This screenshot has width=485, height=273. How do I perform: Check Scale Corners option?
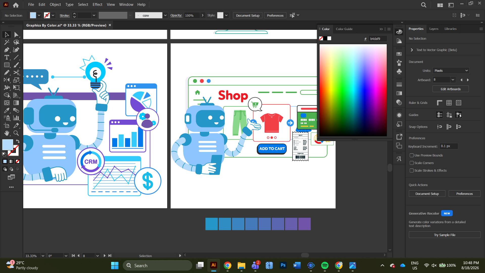(412, 163)
